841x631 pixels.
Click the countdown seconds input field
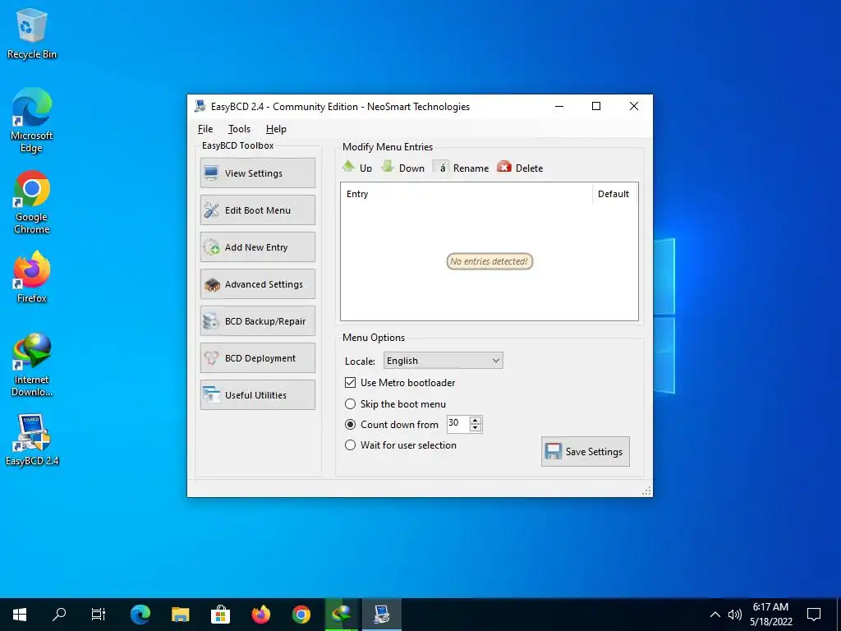click(458, 423)
